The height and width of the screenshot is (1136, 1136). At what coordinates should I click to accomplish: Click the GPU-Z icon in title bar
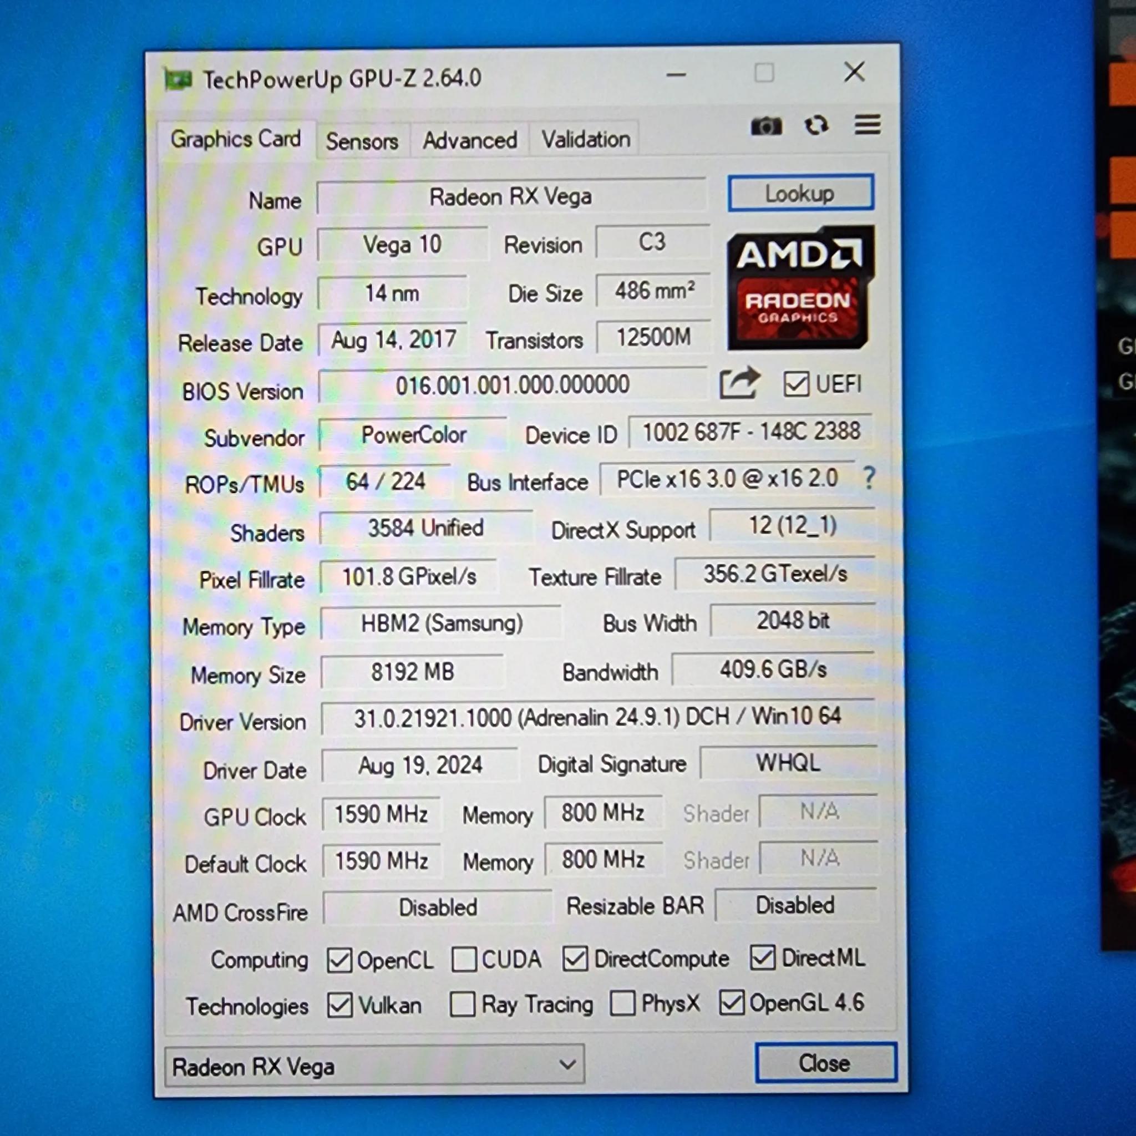tap(178, 77)
